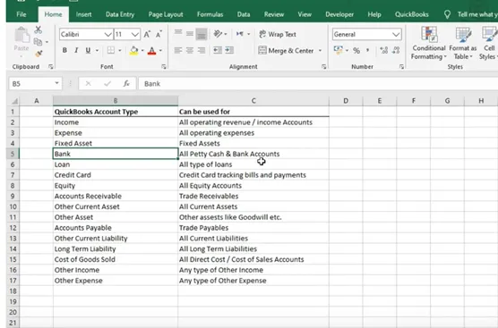Apply Percent style
Image resolution: width=498 pixels, height=328 pixels.
[x=356, y=50]
